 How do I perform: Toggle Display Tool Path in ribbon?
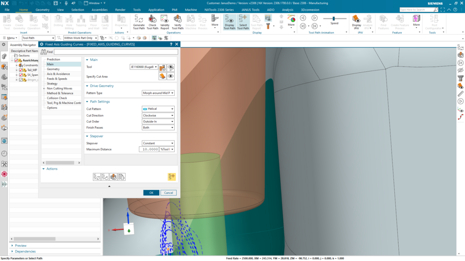229,22
